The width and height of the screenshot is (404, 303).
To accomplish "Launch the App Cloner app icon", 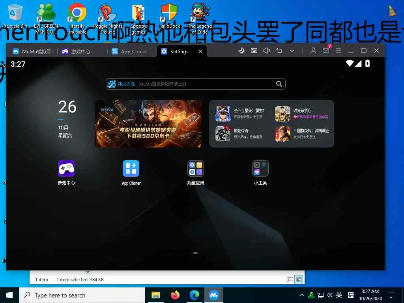I will (x=131, y=168).
